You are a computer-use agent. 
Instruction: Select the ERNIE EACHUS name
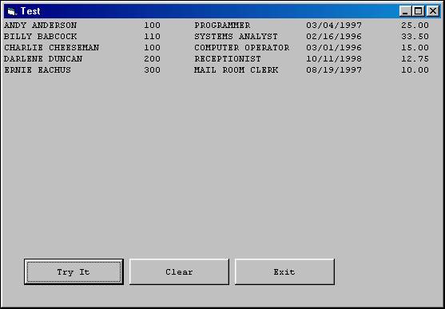pos(38,70)
